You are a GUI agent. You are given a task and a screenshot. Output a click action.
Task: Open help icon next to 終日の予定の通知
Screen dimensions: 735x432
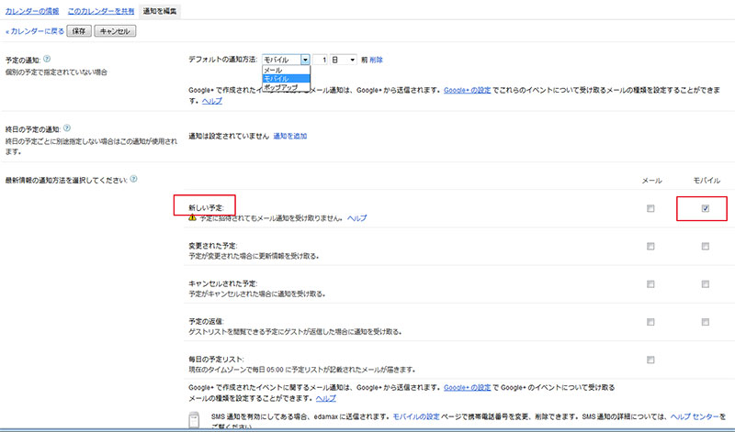point(67,128)
